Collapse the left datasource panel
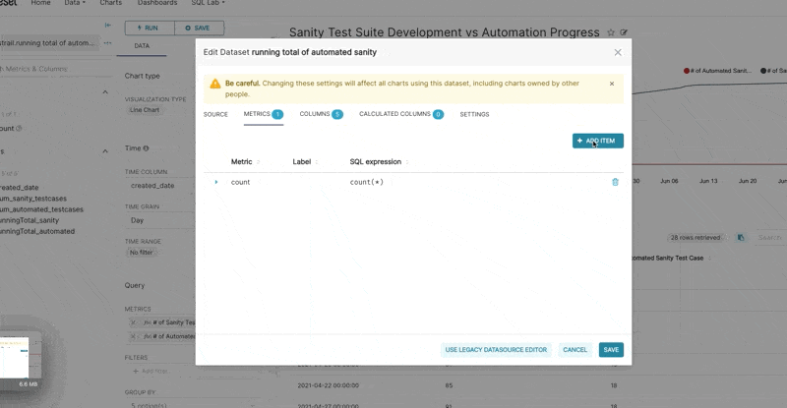Image resolution: width=787 pixels, height=408 pixels. [x=107, y=26]
